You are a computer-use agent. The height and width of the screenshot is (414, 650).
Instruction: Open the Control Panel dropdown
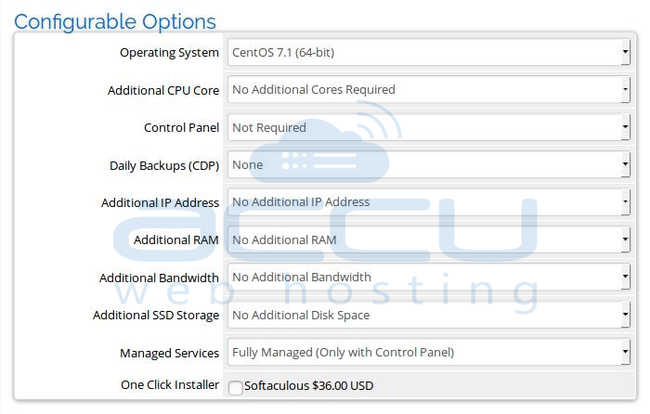(x=429, y=127)
